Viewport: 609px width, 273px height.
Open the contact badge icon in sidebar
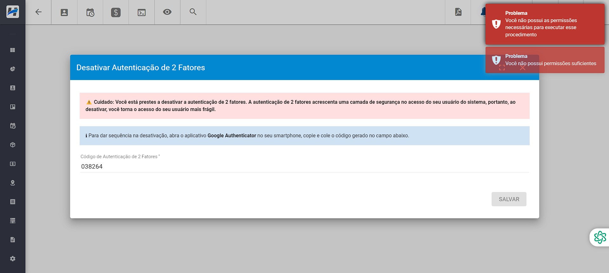tap(13, 88)
